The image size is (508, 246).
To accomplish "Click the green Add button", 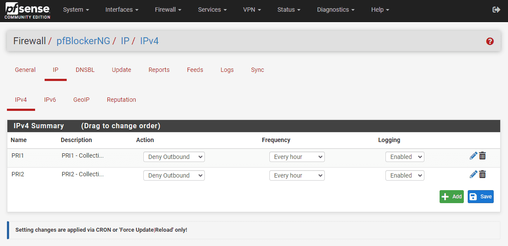I will coord(452,197).
